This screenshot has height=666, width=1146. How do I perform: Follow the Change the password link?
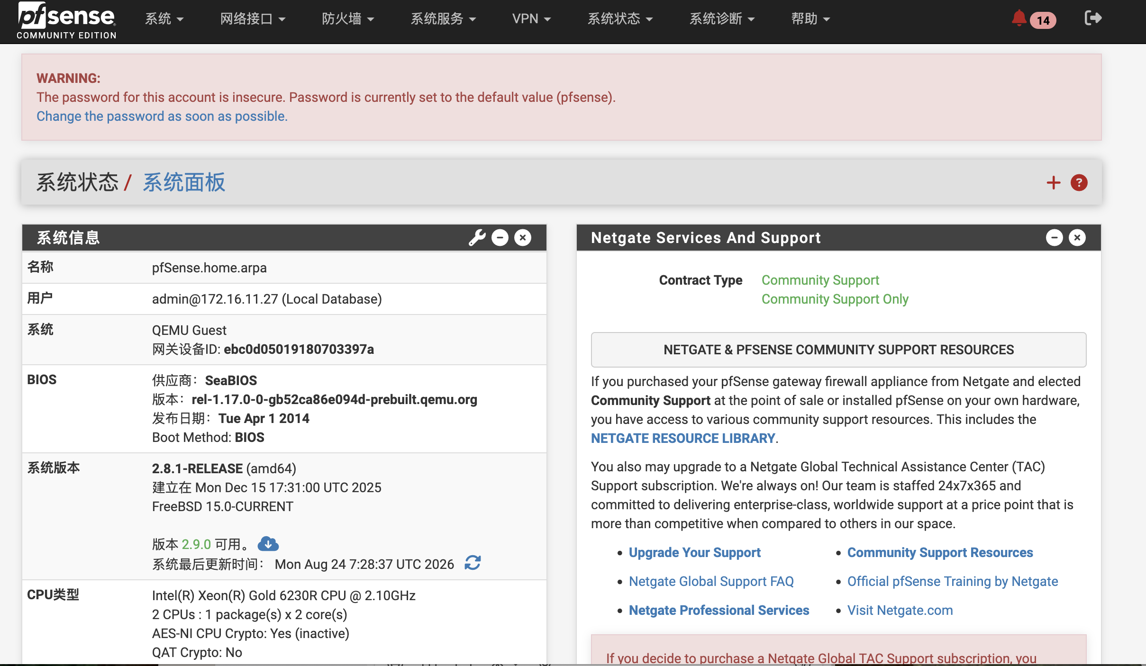(x=162, y=116)
